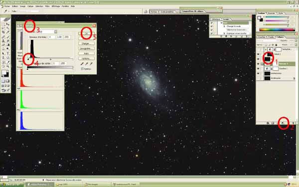Click the new adjustment layer icon in Layers panel
Screen dimensions: 299x187
[x=283, y=123]
